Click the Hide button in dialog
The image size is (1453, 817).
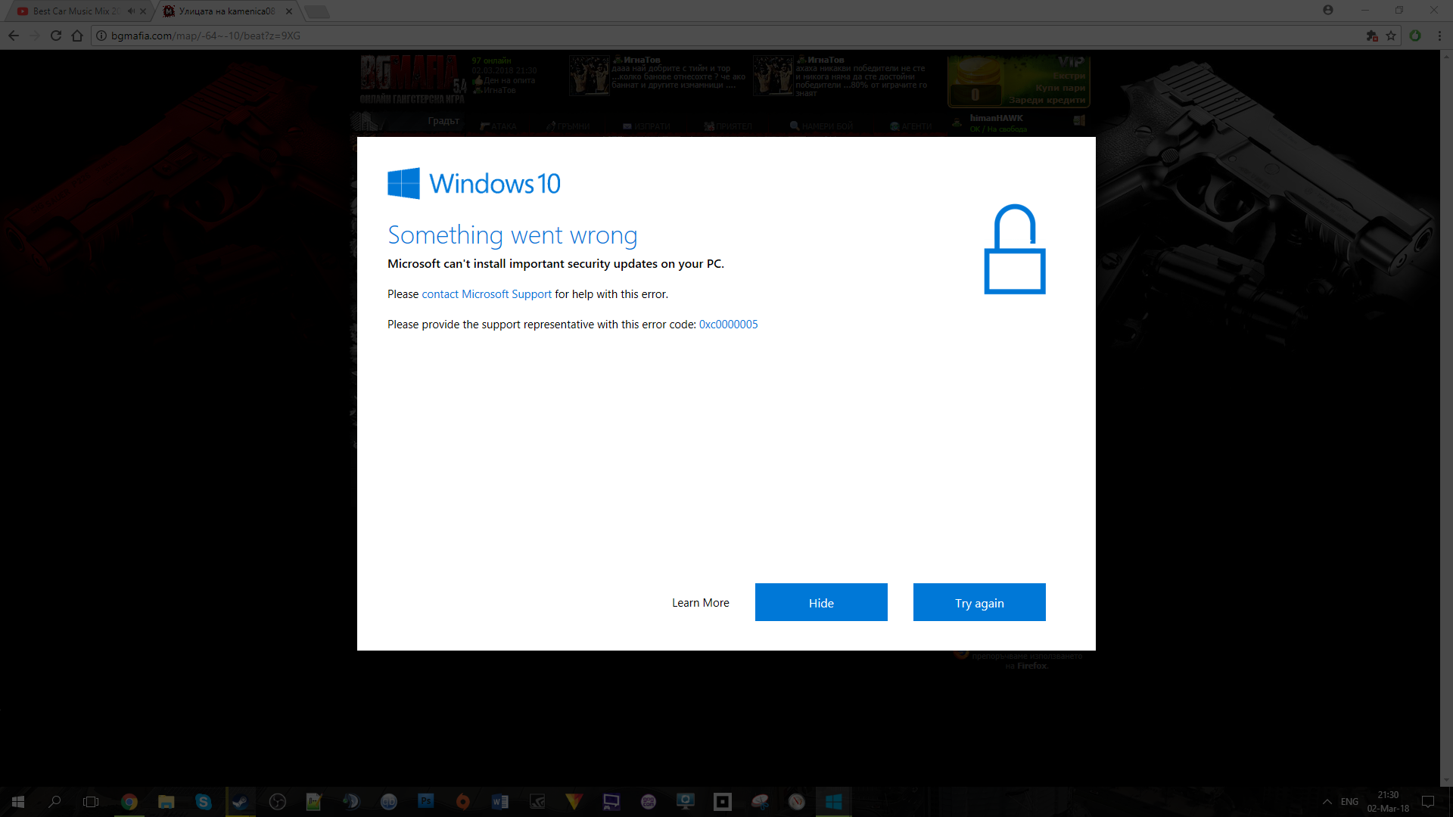coord(820,602)
